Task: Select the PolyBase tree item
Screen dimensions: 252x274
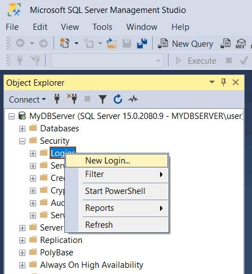Action: [56, 253]
